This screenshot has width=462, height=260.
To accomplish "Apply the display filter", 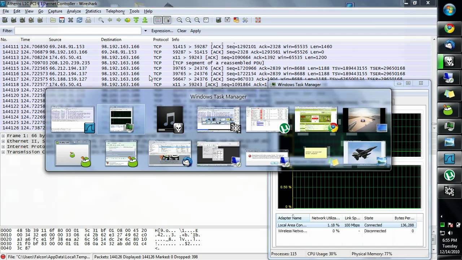I will pos(196,31).
